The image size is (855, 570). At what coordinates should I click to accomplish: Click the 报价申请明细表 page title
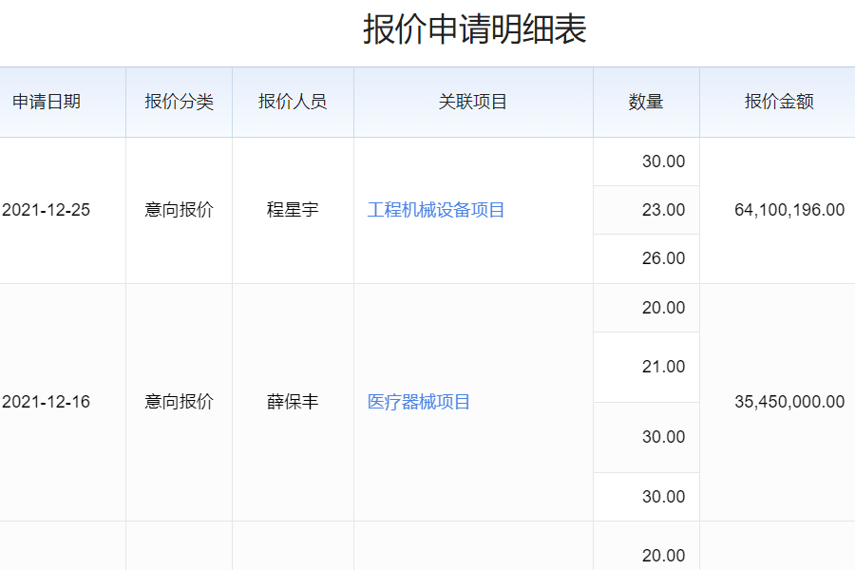pos(474,29)
